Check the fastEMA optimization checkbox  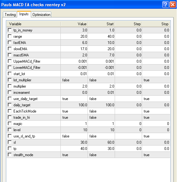pos(10,42)
